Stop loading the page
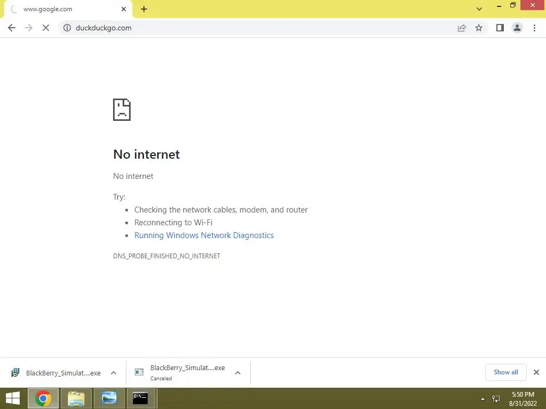The image size is (546, 409). [x=46, y=28]
